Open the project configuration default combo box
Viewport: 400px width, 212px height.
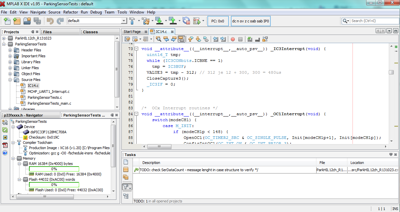(x=97, y=21)
